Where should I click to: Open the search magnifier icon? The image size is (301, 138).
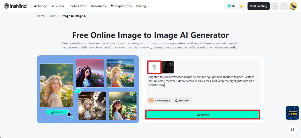coord(275,6)
